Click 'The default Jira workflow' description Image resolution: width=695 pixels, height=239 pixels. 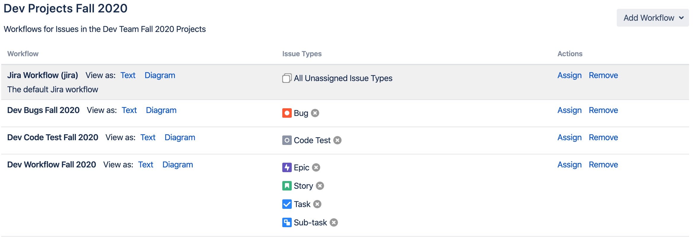pos(52,90)
